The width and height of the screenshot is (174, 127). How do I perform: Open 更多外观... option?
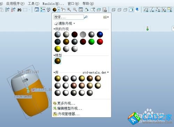[66, 103]
